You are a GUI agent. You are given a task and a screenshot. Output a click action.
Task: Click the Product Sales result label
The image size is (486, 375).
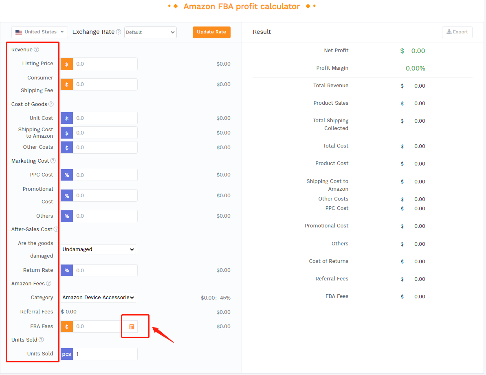[x=331, y=103]
